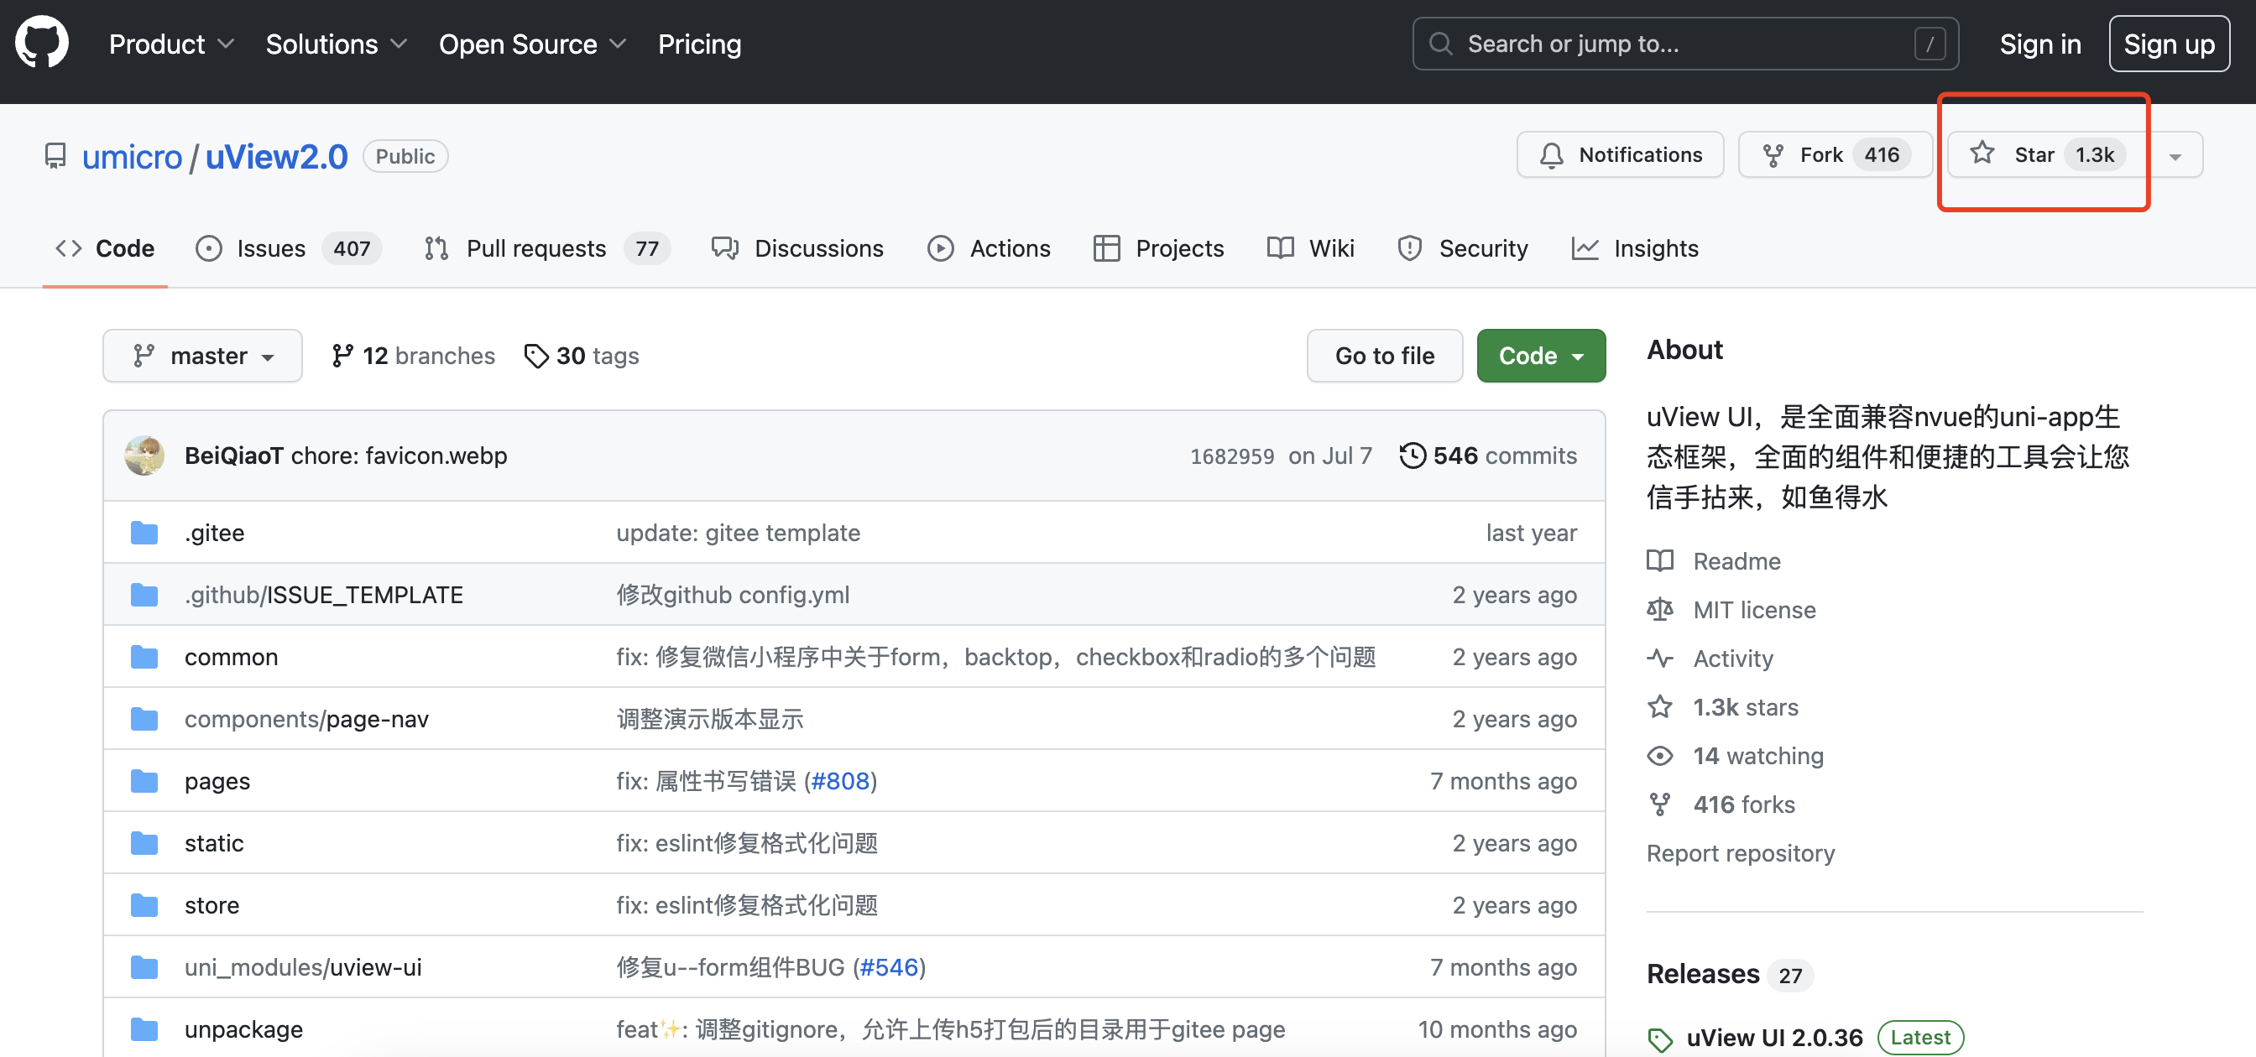Click the Report repository link
This screenshot has height=1057, width=2256.
click(x=1740, y=853)
